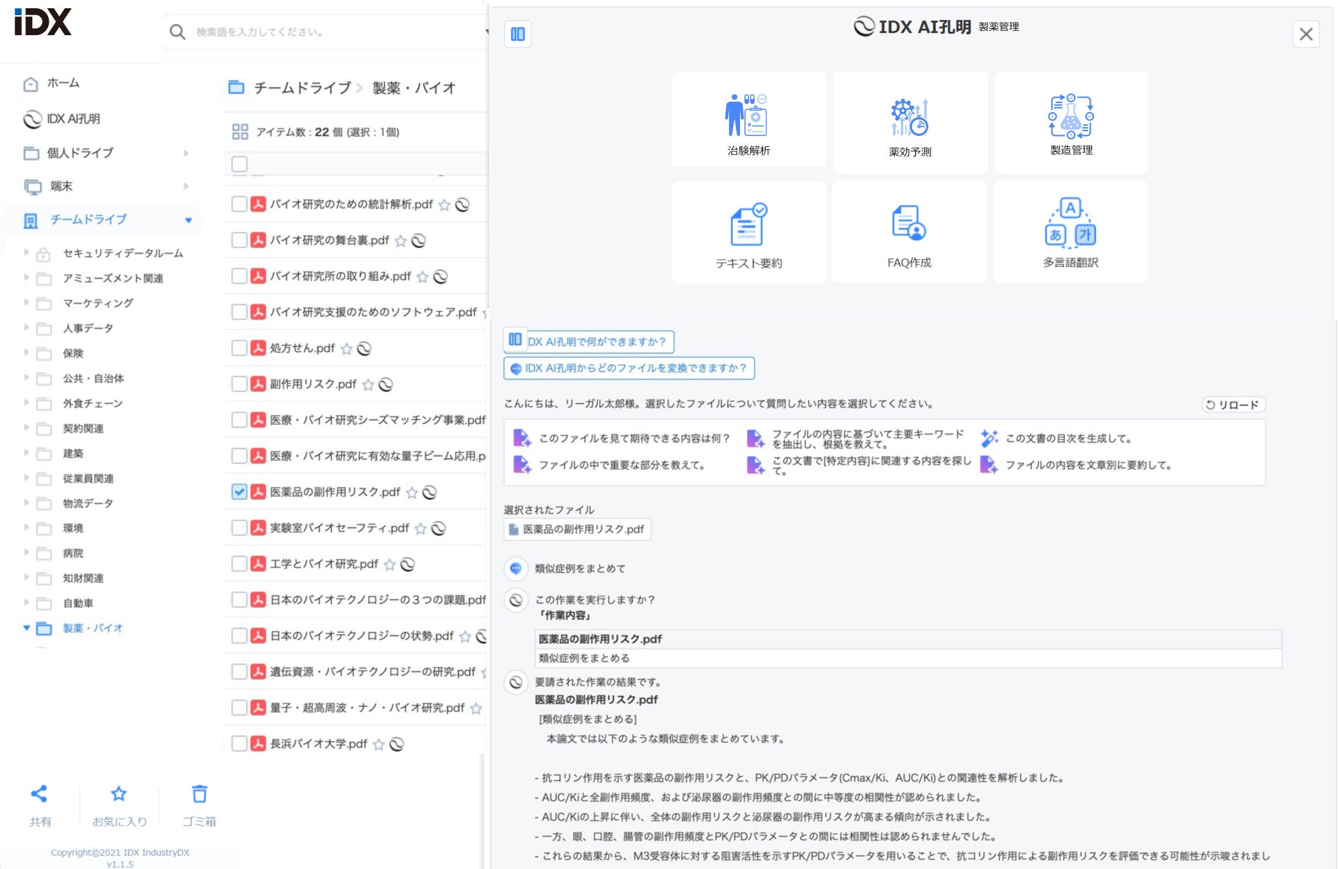Image resolution: width=1340 pixels, height=869 pixels.
Task: Uncheck the 医薬品の副作用リスク.pdf checkbox
Action: pyautogui.click(x=239, y=492)
